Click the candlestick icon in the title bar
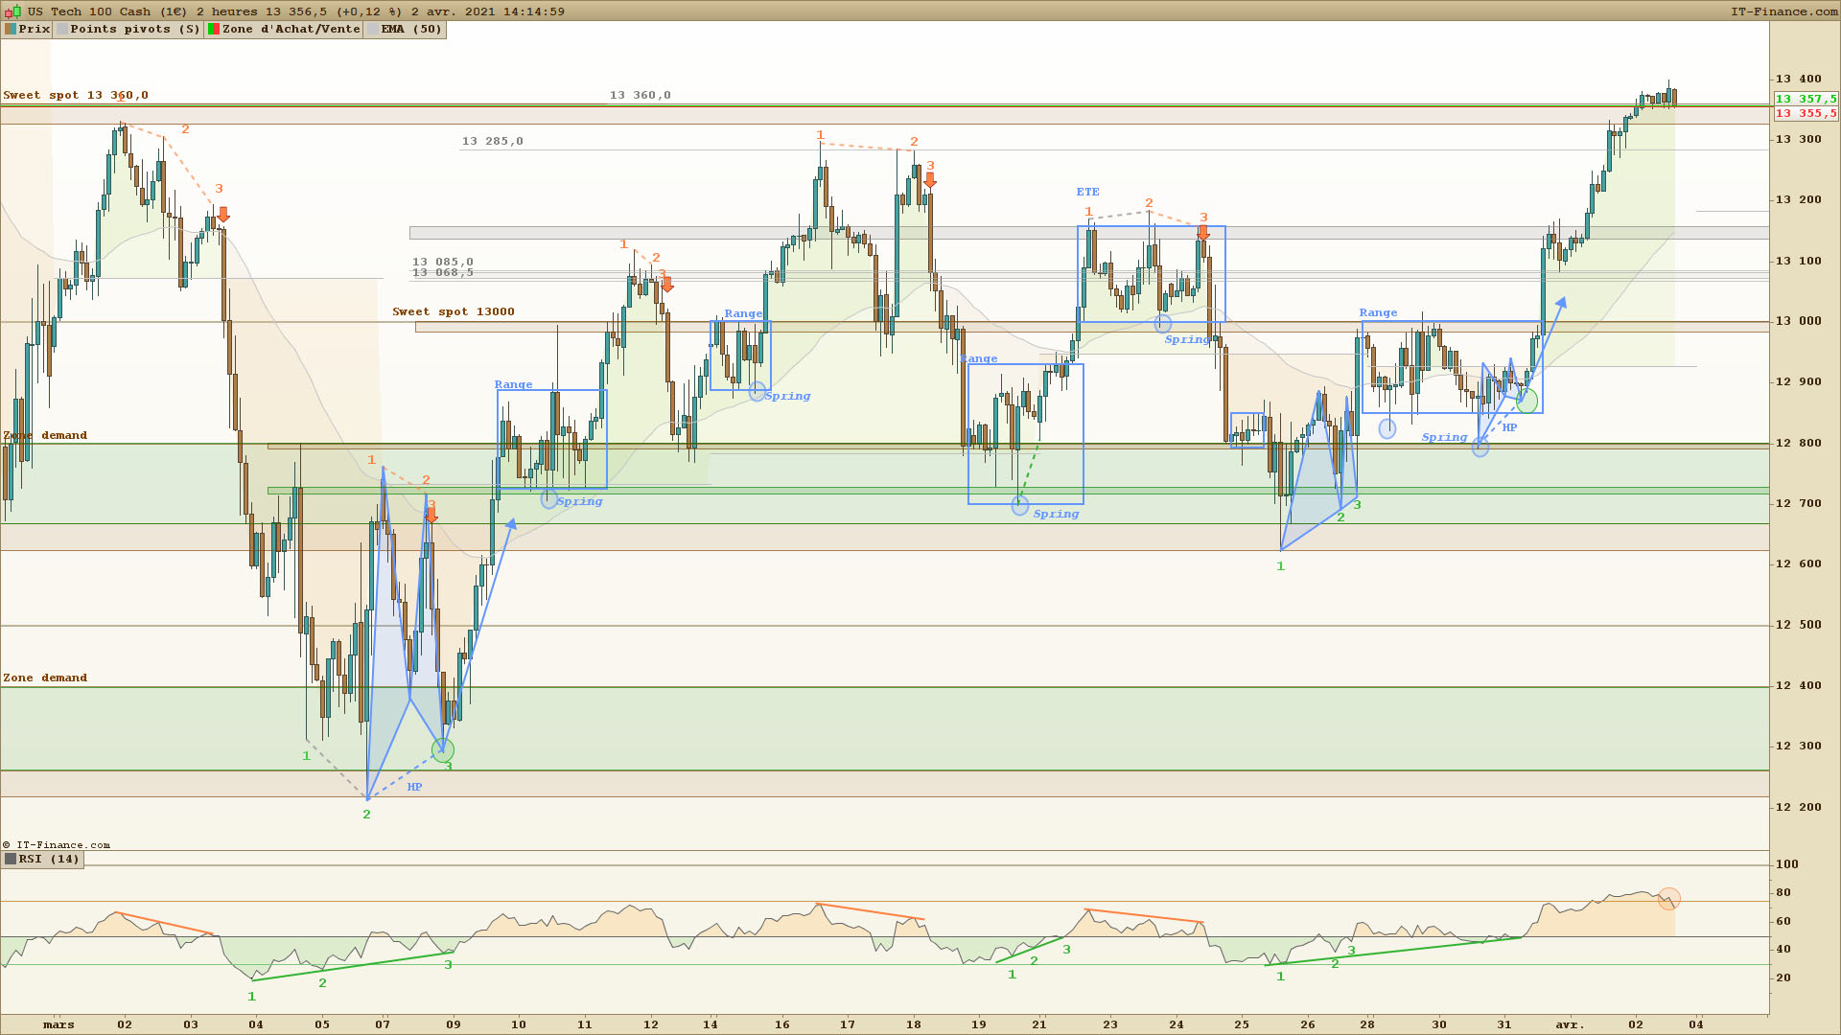Image resolution: width=1841 pixels, height=1035 pixels. click(x=12, y=11)
